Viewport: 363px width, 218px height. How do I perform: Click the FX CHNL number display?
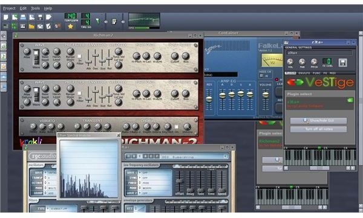[327, 61]
